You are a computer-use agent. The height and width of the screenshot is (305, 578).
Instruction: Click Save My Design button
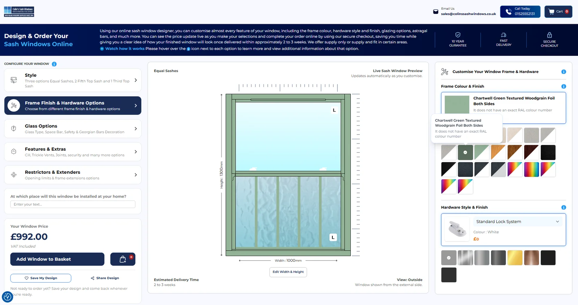[41, 278]
